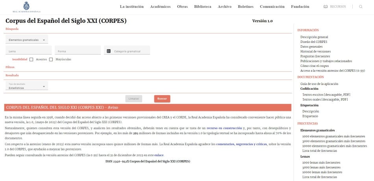The width and height of the screenshot is (374, 181).
Task: Expand the Filtros section
Action: [10, 67]
